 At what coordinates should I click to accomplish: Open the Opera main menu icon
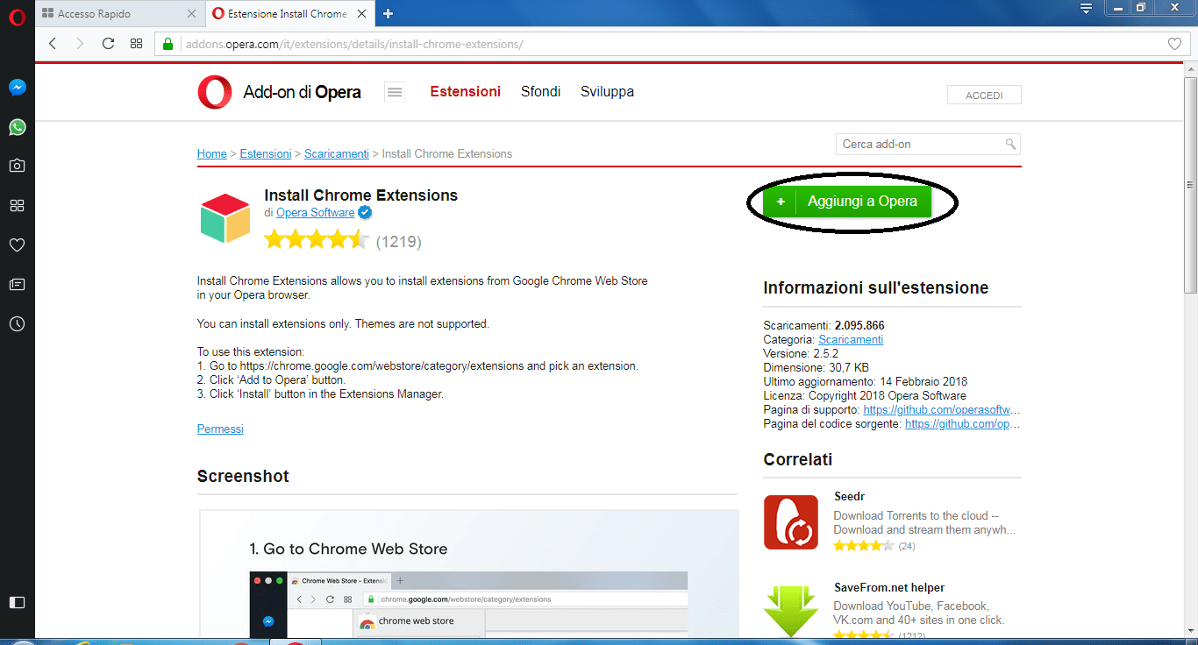pyautogui.click(x=17, y=15)
